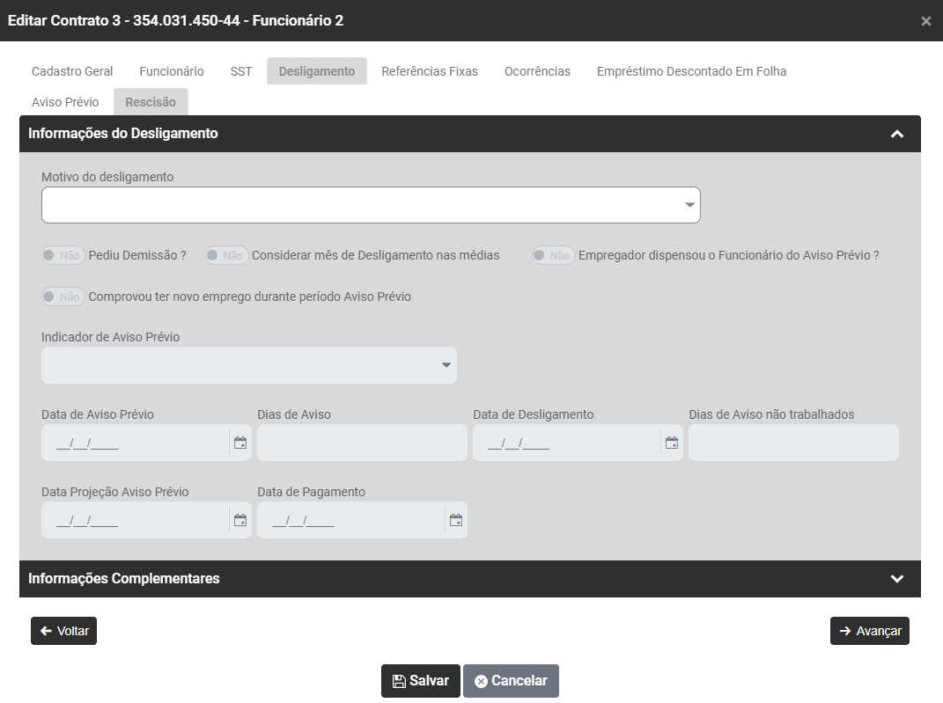Collapse the Informações do Desligamento section
This screenshot has width=943, height=703.
[896, 134]
